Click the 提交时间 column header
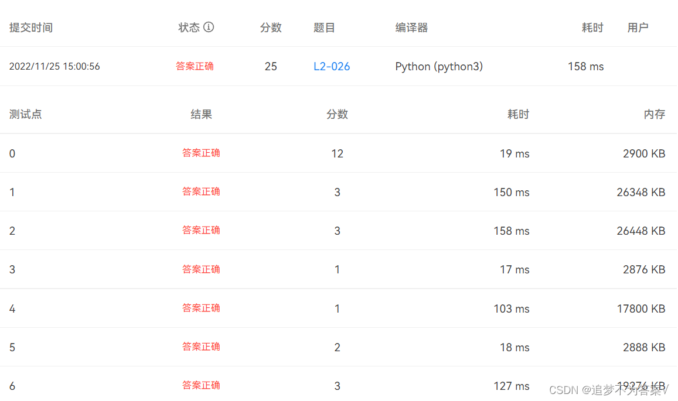The width and height of the screenshot is (678, 401). (x=30, y=27)
